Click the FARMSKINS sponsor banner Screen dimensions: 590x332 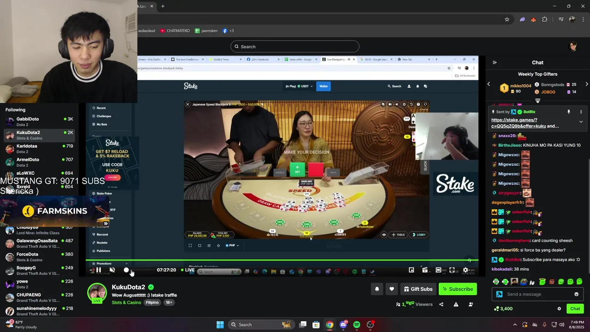pos(55,211)
